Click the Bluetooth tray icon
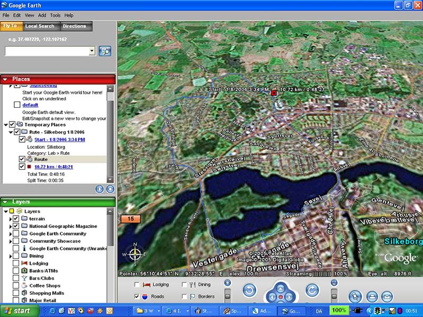Viewport: 423px width, 317px height. pyautogui.click(x=400, y=311)
